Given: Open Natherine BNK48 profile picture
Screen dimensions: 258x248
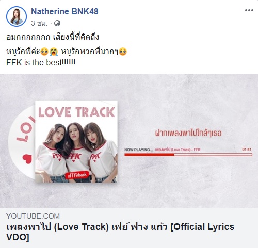Looking at the screenshot, I should click(17, 16).
